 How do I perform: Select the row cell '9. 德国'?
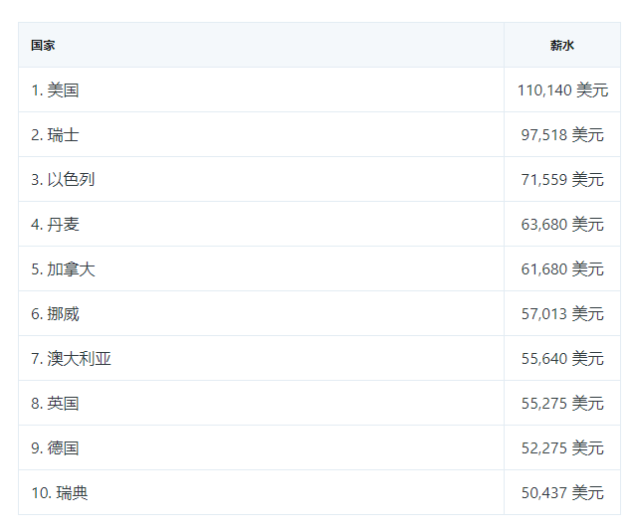(x=261, y=447)
